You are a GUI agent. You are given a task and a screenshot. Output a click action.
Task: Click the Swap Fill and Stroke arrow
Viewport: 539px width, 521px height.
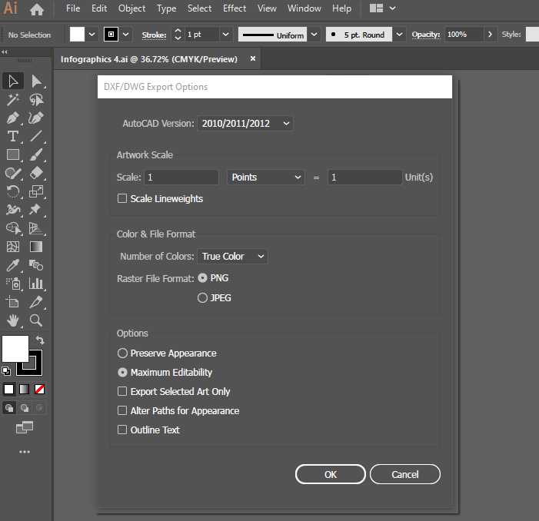point(40,340)
